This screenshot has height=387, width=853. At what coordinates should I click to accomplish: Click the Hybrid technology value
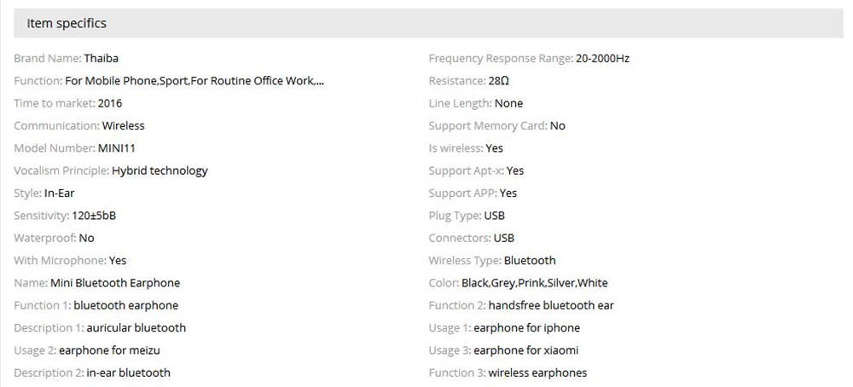tap(160, 170)
